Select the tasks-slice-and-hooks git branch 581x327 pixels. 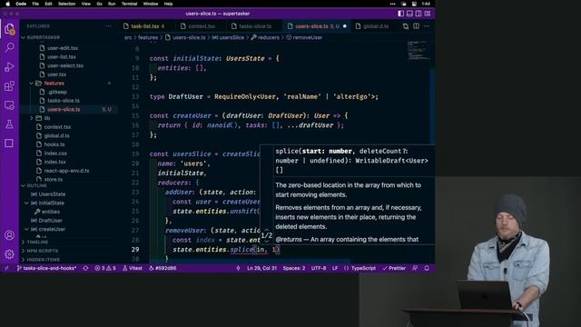[x=46, y=268]
